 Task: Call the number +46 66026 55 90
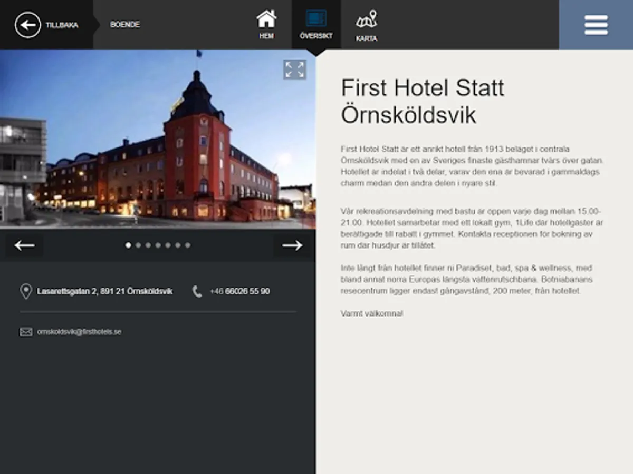239,291
